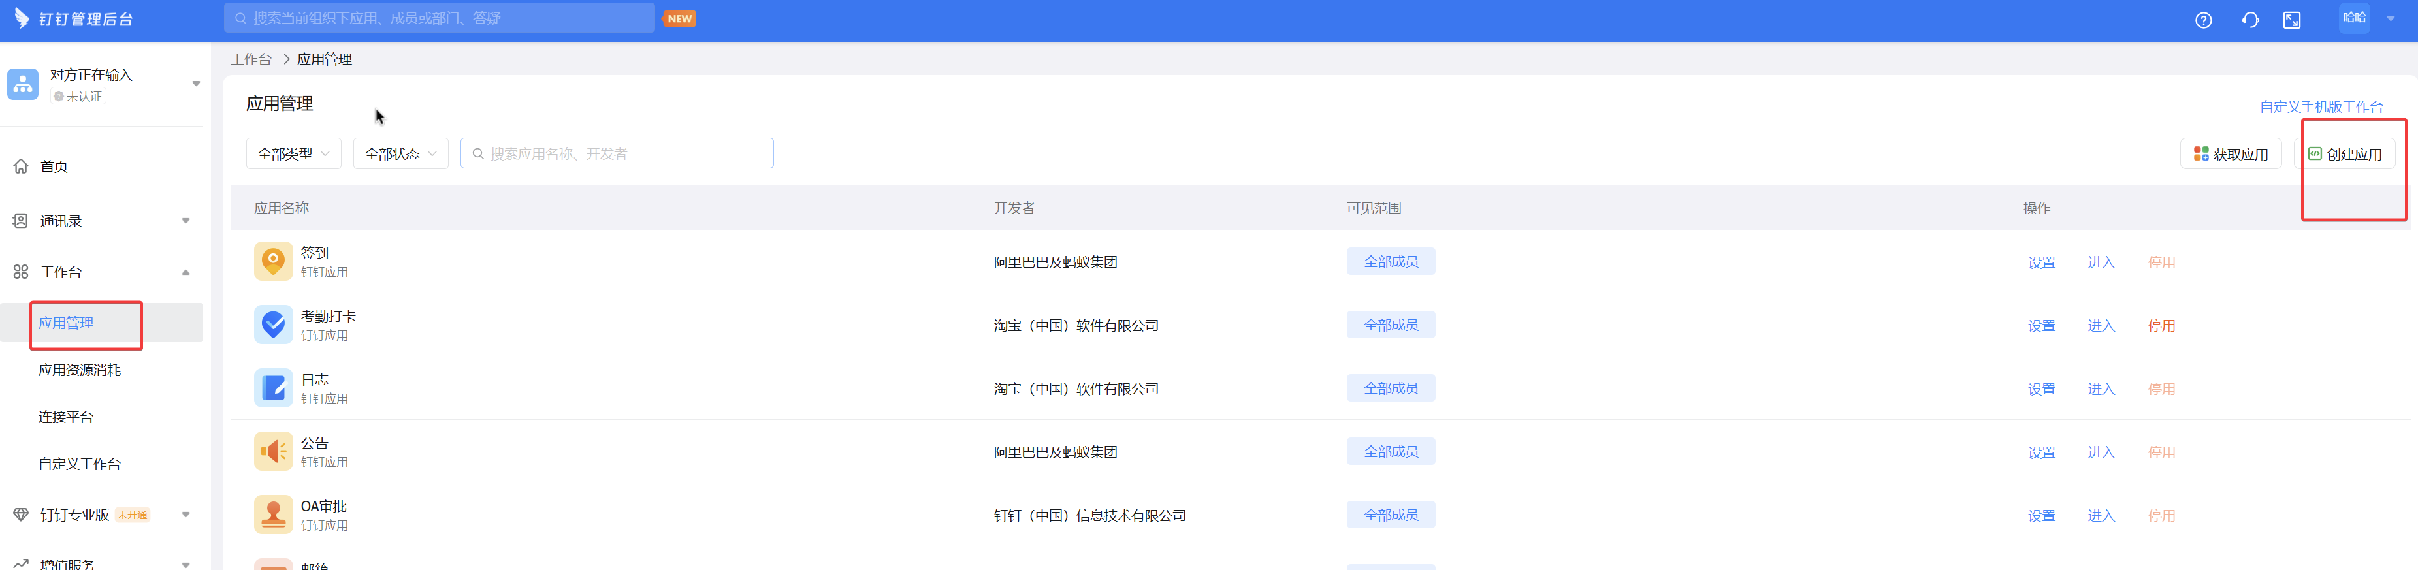This screenshot has width=2418, height=570.
Task: Click 全部成员 tag for 公告
Action: click(x=1390, y=451)
